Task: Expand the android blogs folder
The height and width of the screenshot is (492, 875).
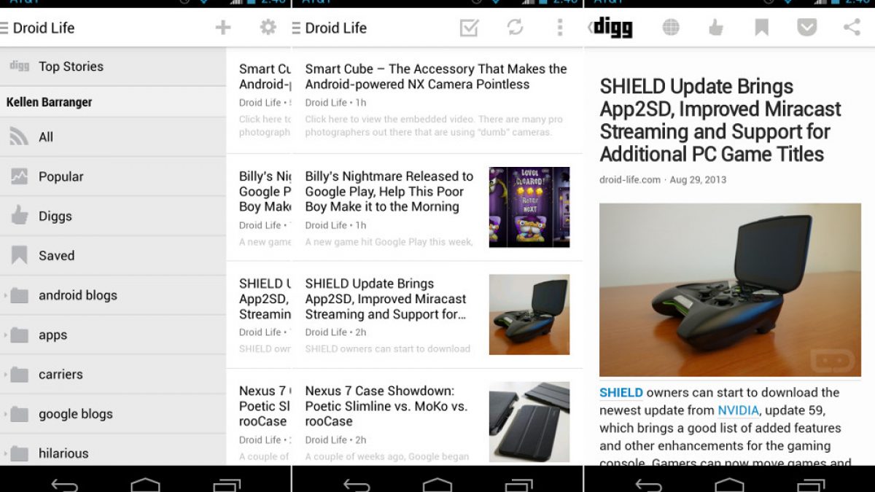Action: pyautogui.click(x=113, y=295)
